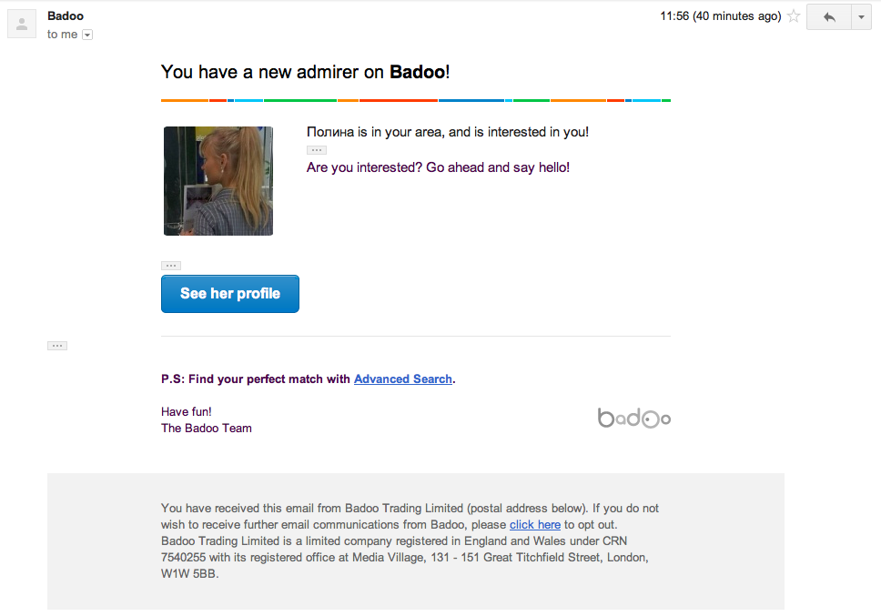Click the Badoo sender name
This screenshot has width=881, height=616.
pos(66,16)
